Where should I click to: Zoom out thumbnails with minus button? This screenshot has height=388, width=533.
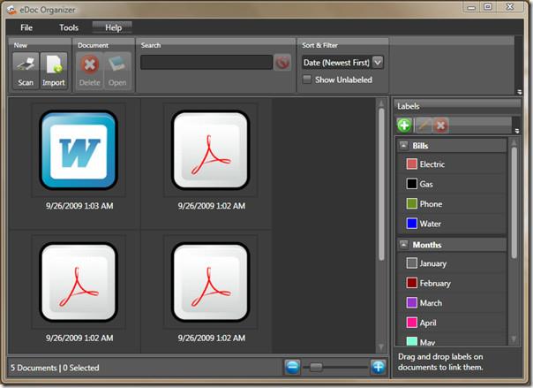pyautogui.click(x=293, y=367)
